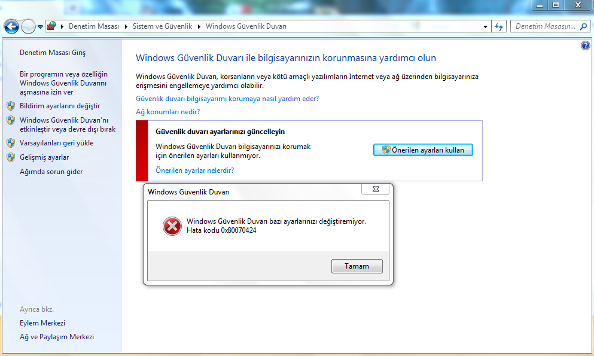594x356 pixels.
Task: Select Denetim Masası breadcrumb item
Action: pyautogui.click(x=94, y=27)
